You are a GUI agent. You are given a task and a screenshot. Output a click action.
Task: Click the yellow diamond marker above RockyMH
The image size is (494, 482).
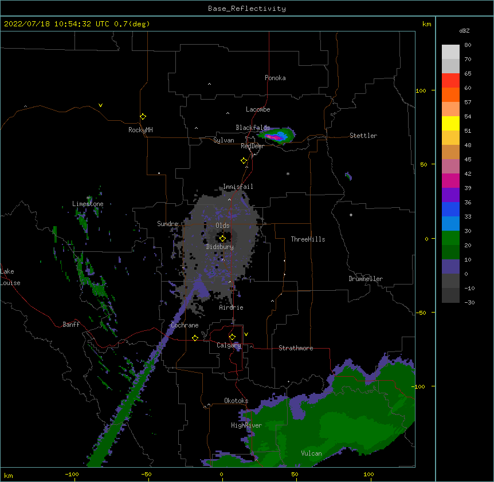pyautogui.click(x=143, y=117)
